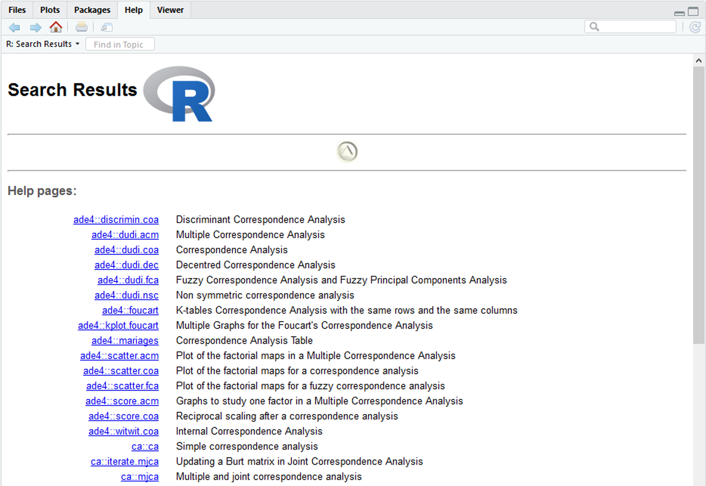Screen dimensions: 706x486
Task: Minimize the help pane
Action: [679, 13]
